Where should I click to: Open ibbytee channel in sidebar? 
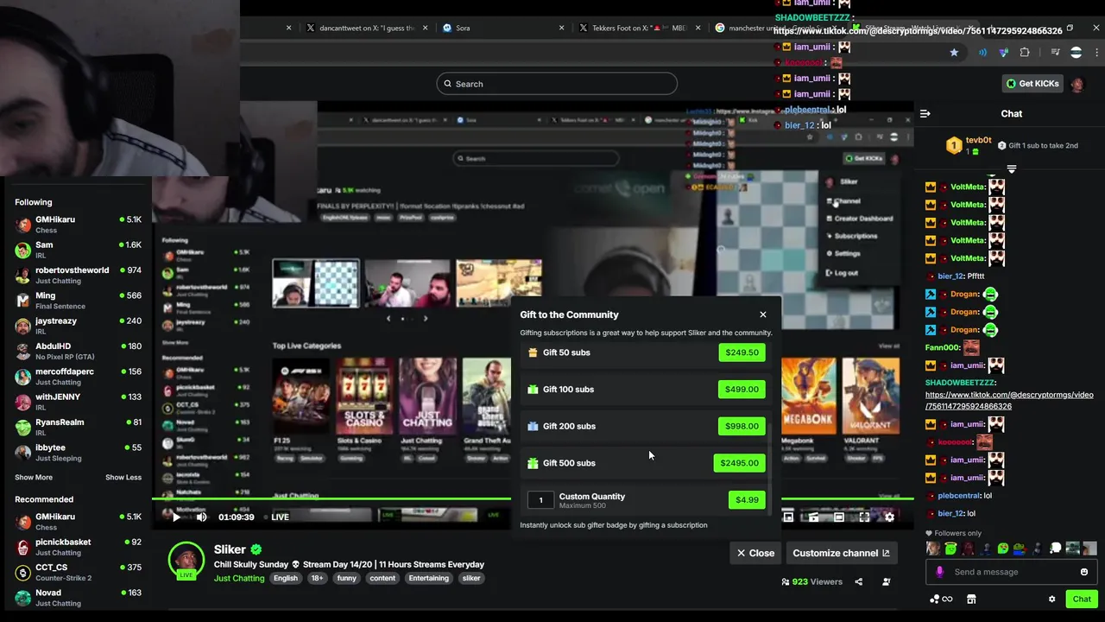78,453
